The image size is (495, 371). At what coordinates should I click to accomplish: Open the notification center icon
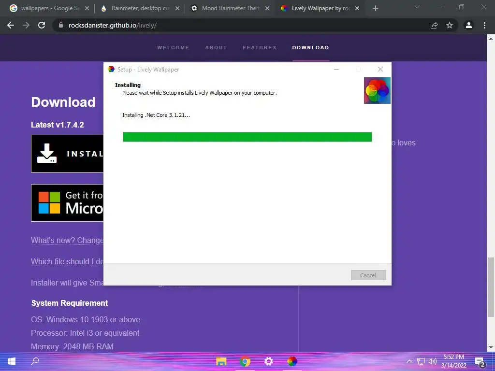click(480, 362)
